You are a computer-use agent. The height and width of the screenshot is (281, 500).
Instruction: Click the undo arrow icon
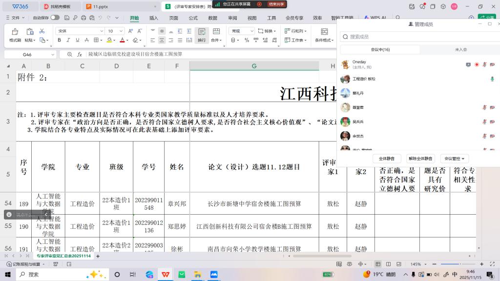tap(100, 18)
